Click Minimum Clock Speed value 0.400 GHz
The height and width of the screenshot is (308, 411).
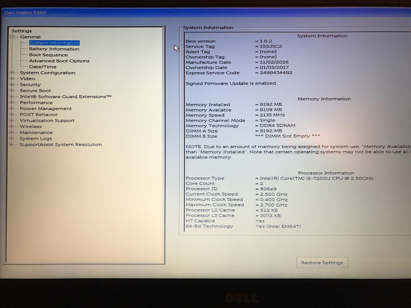[274, 200]
